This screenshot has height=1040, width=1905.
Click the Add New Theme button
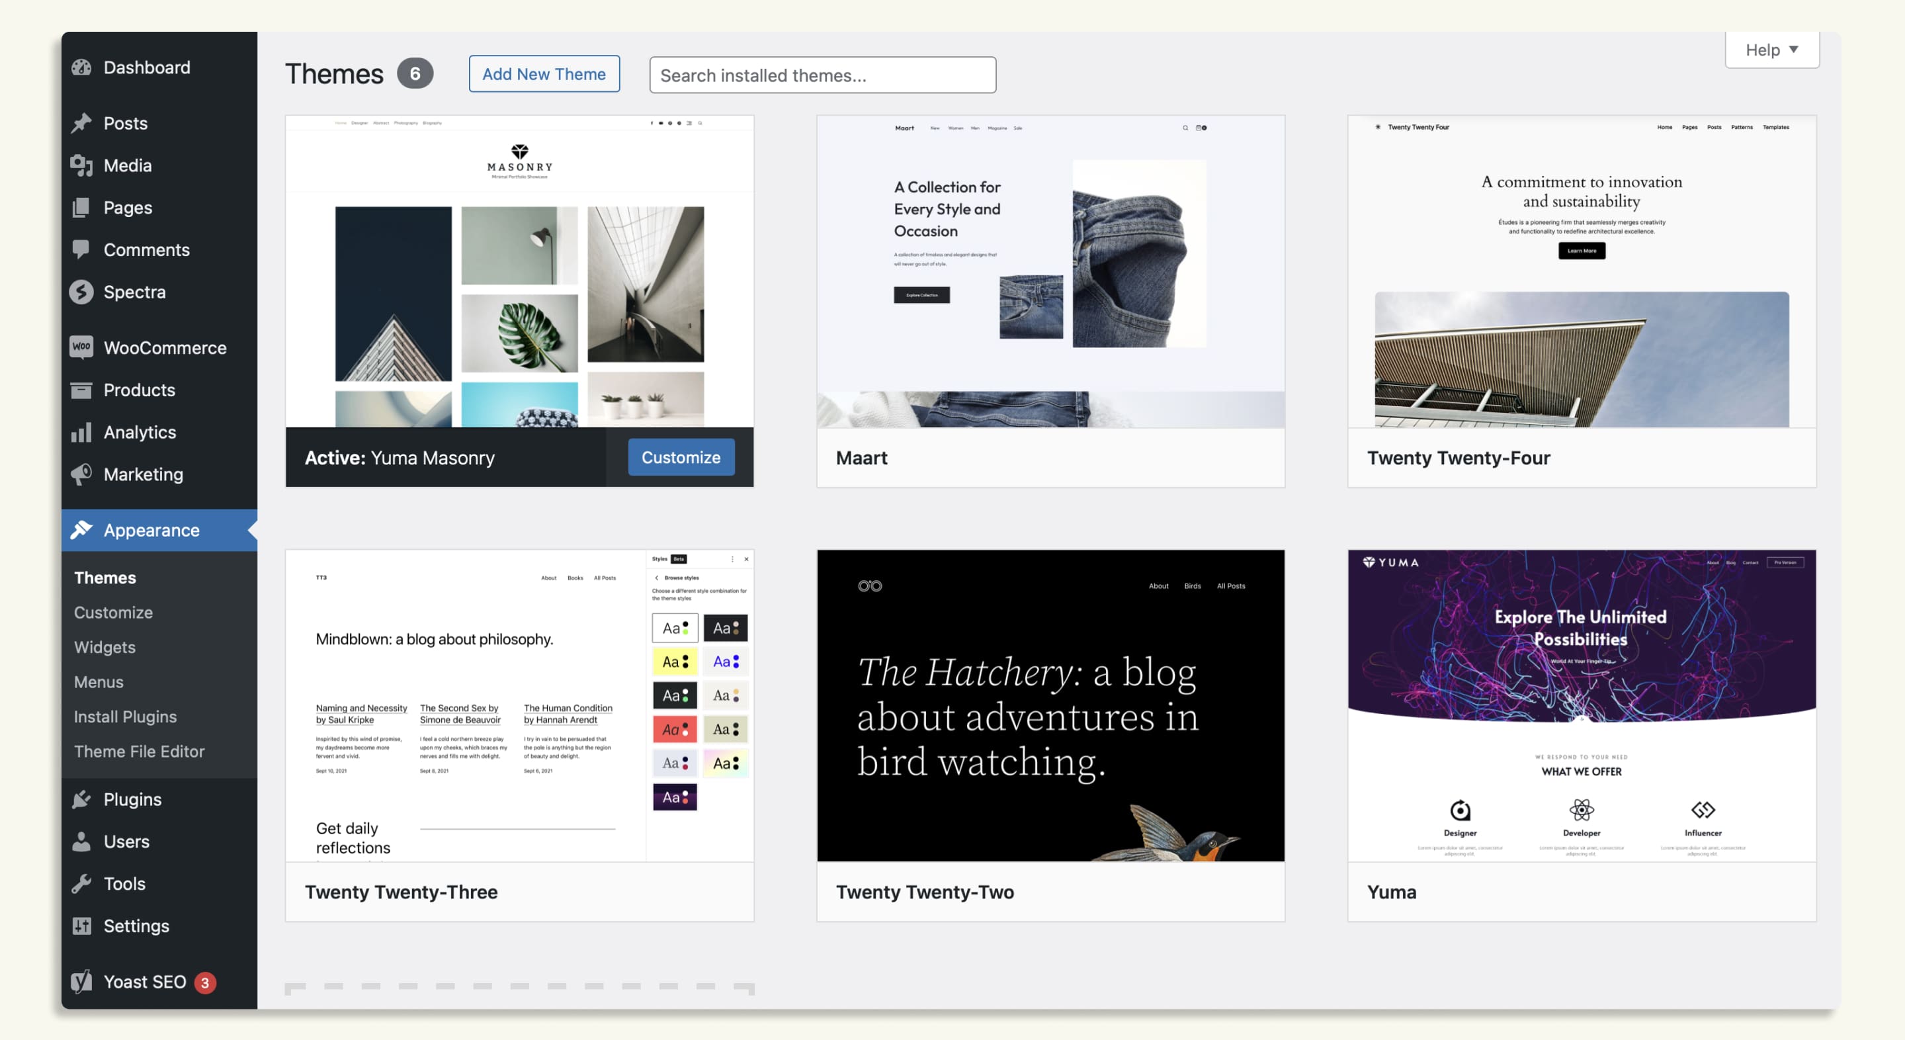544,74
